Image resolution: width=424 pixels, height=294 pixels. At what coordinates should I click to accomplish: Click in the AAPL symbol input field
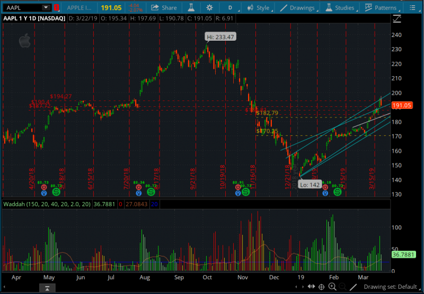21,8
